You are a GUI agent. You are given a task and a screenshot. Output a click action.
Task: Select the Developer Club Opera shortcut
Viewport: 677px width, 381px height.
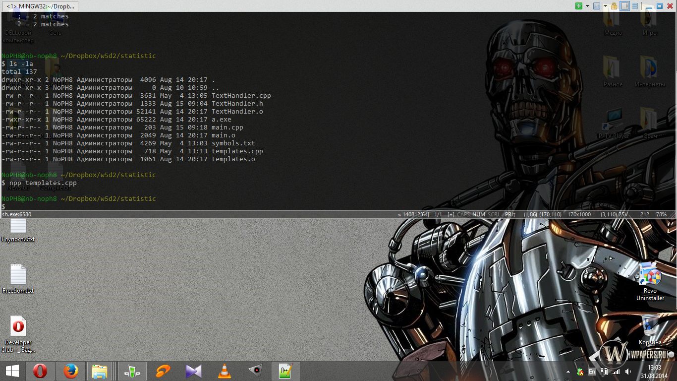pos(18,334)
